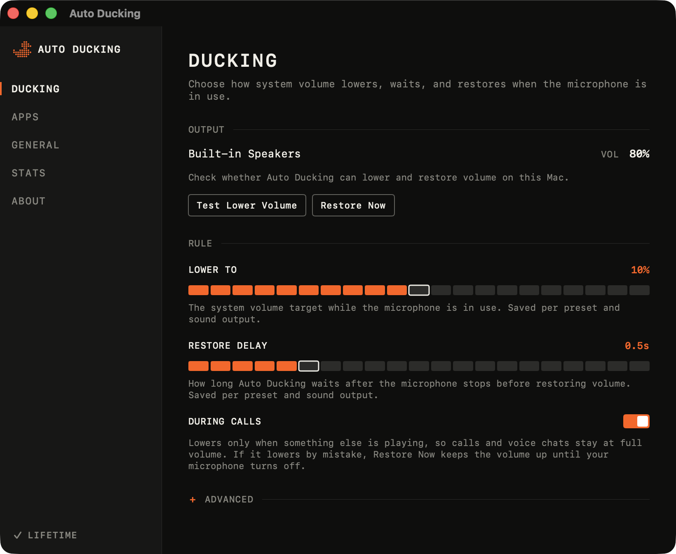The image size is (676, 554).
Task: Click the 80% volume readout
Action: tap(639, 154)
